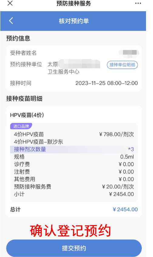Click the 接种时间 date and time
Image resolution: width=153 pixels, height=257 pixels.
[107, 83]
